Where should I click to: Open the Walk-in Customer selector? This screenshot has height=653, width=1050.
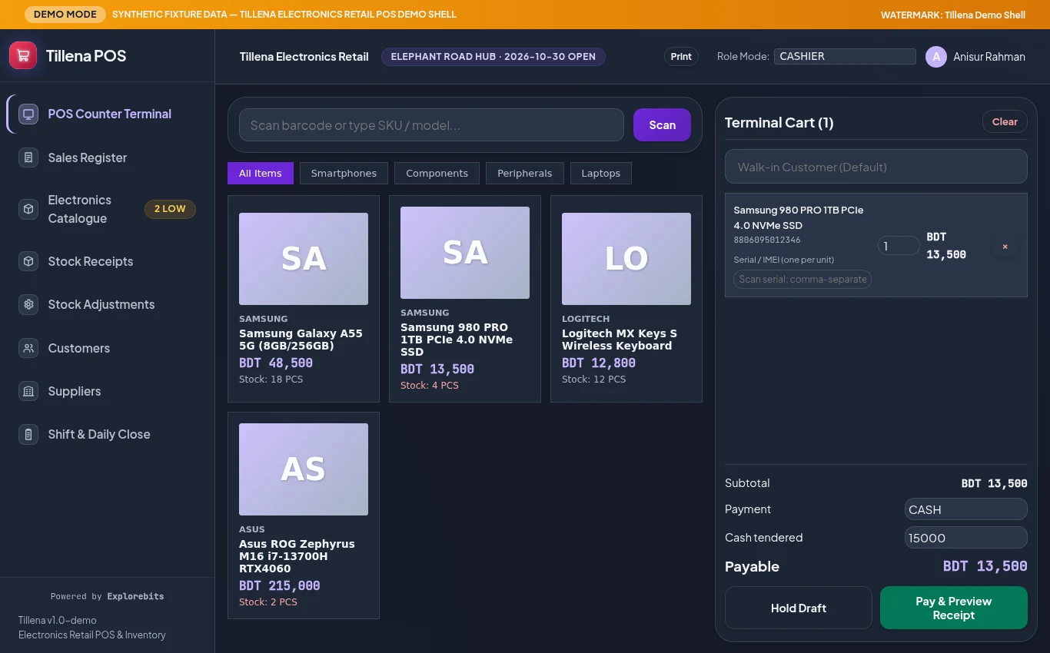(876, 167)
